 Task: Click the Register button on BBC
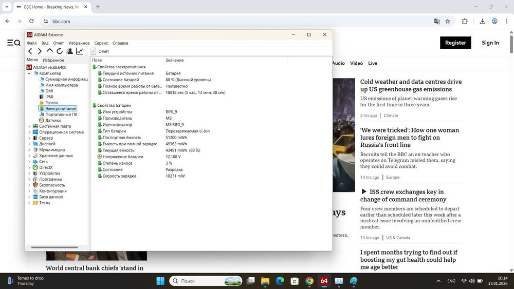pos(455,43)
